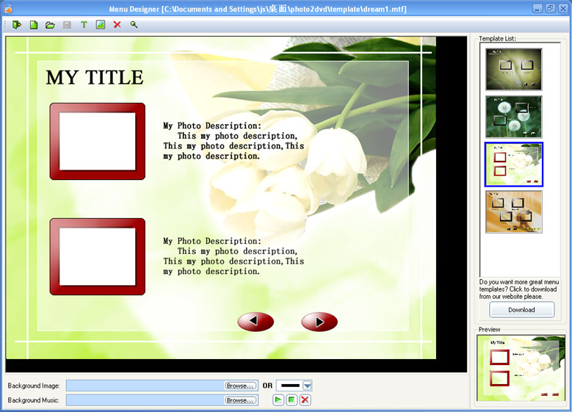
Task: Click the magnifier zoom icon
Action: [x=134, y=24]
